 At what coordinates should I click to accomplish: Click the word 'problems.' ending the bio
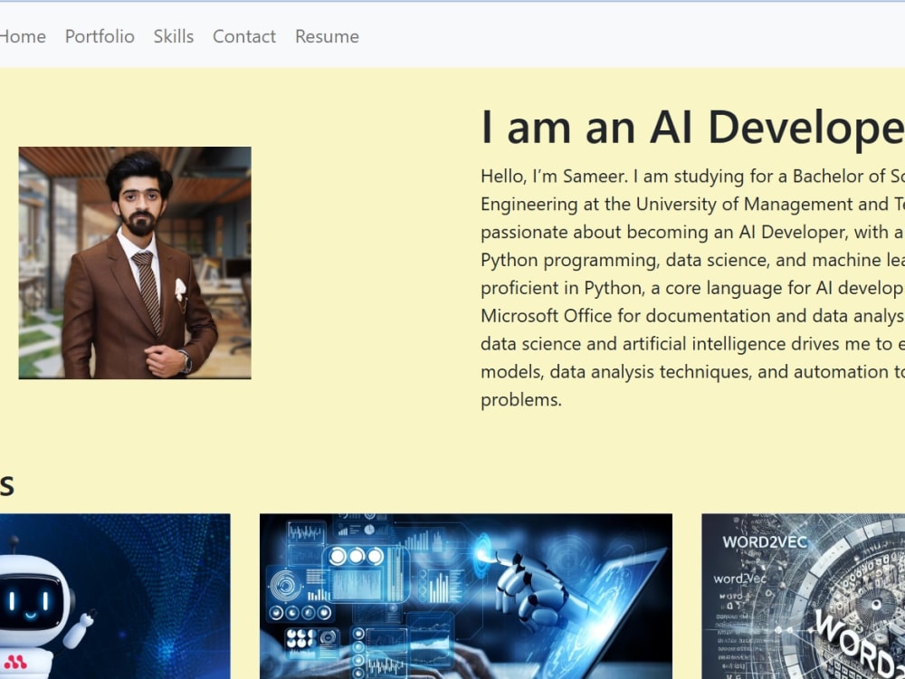click(x=521, y=399)
